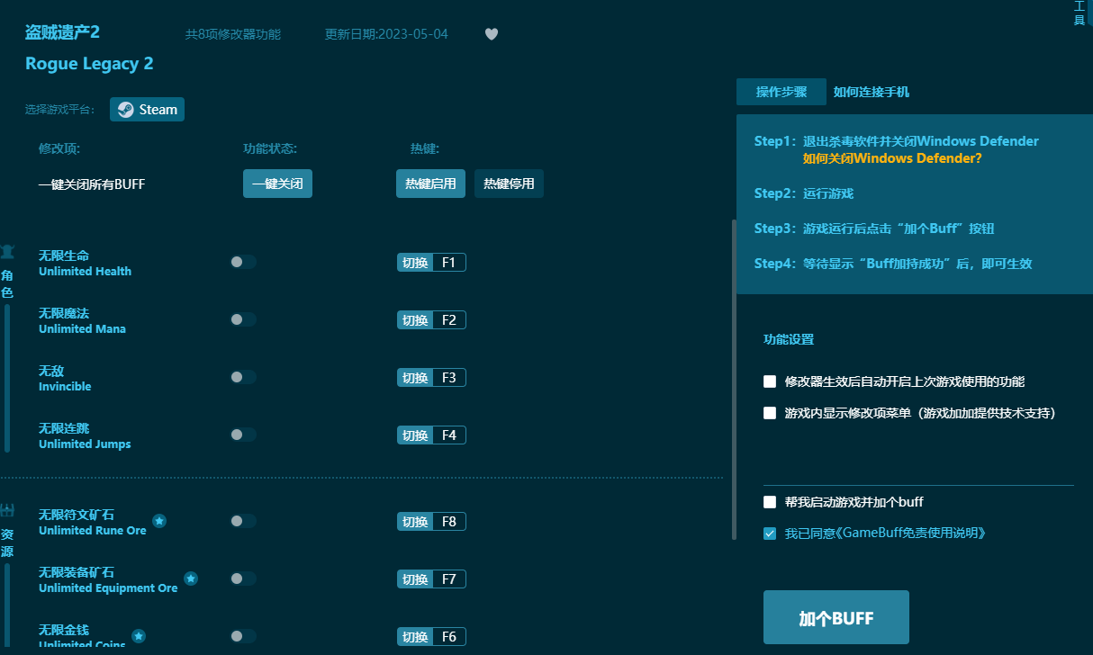Check 游戏内显示修改项菜单 option
The width and height of the screenshot is (1093, 655).
770,413
